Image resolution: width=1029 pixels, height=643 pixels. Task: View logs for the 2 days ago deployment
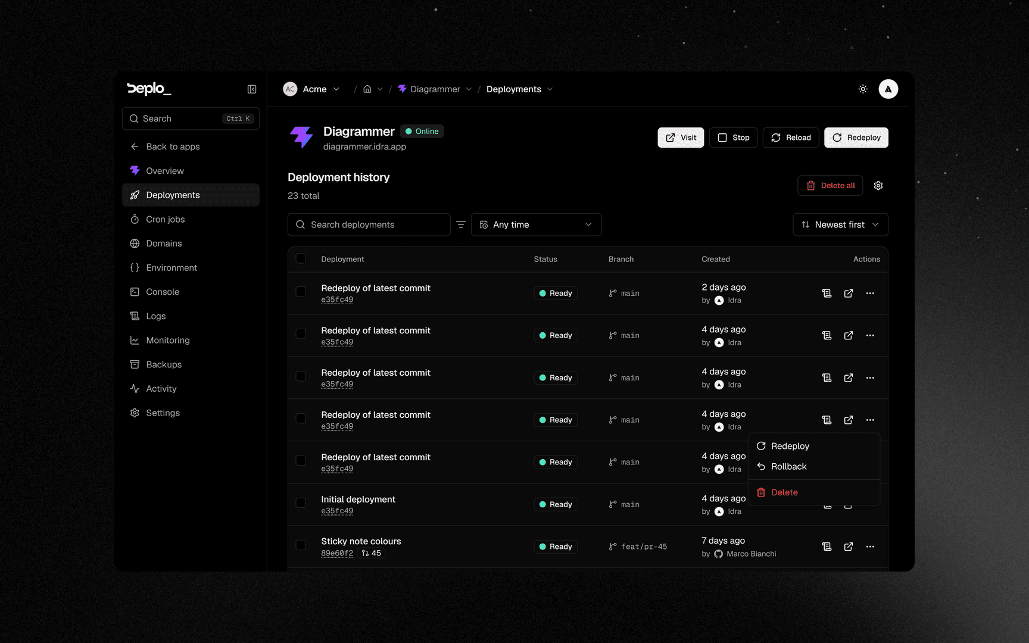[827, 294]
